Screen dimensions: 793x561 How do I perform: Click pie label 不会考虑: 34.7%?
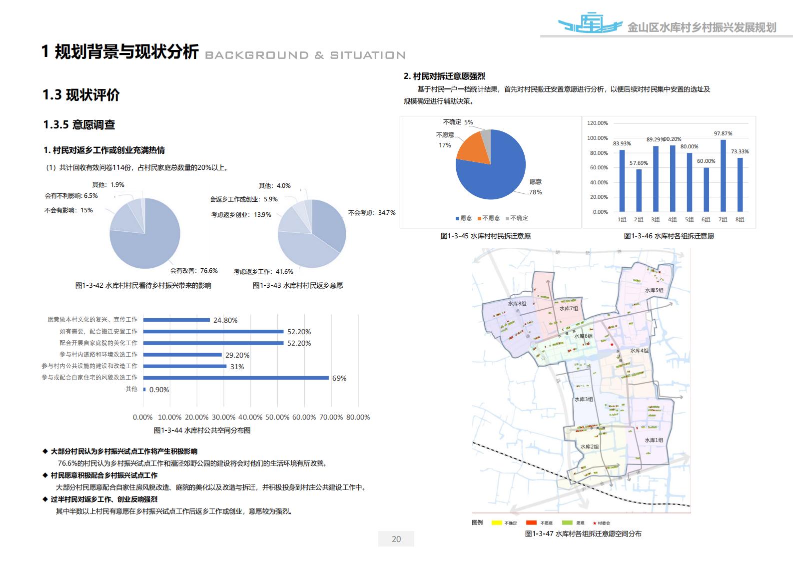371,213
